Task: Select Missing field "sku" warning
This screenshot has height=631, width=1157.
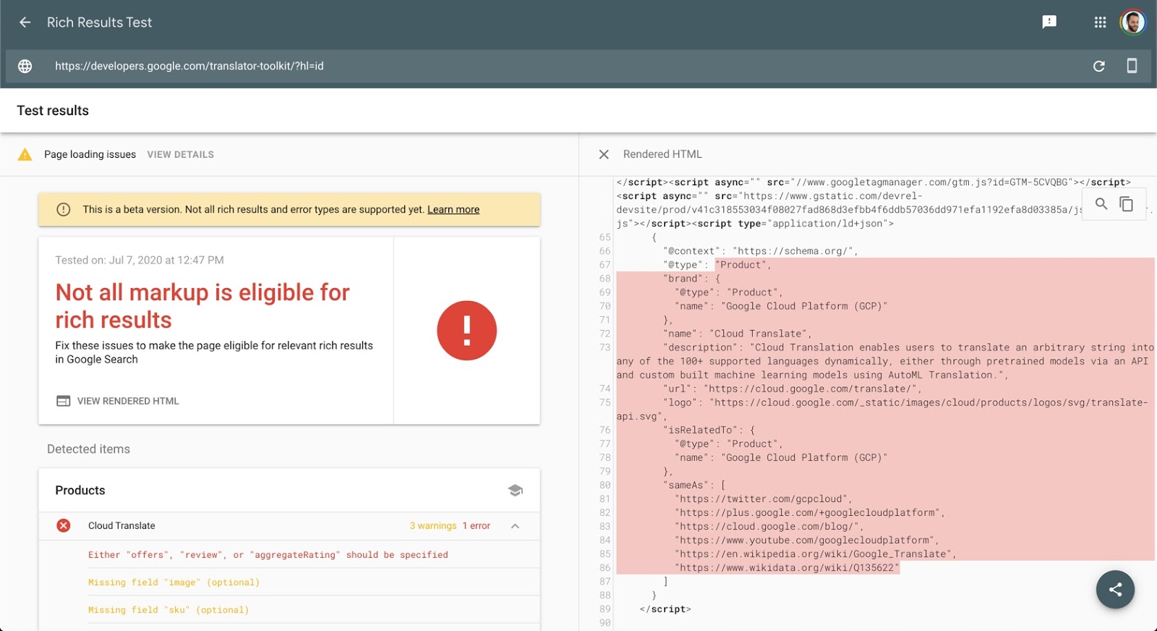Action: [289, 610]
